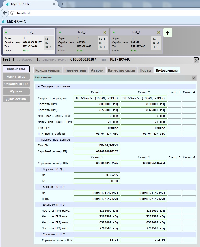Open the Параметры section
Image resolution: width=200 pixels, height=247 pixels.
(x=16, y=69)
